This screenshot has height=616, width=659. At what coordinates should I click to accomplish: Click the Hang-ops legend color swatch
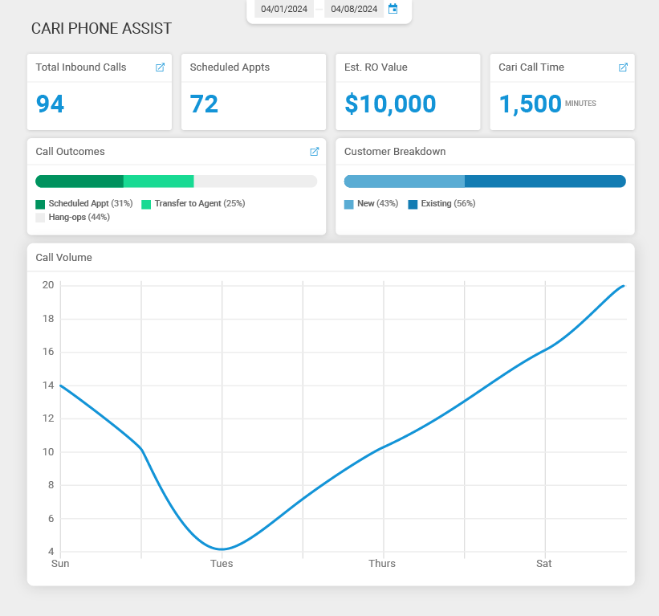[x=40, y=218]
